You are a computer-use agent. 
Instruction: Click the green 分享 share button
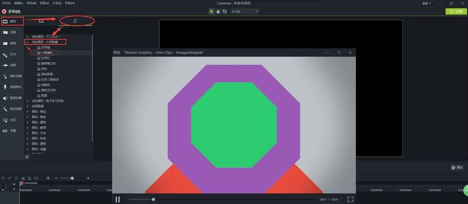[456, 11]
